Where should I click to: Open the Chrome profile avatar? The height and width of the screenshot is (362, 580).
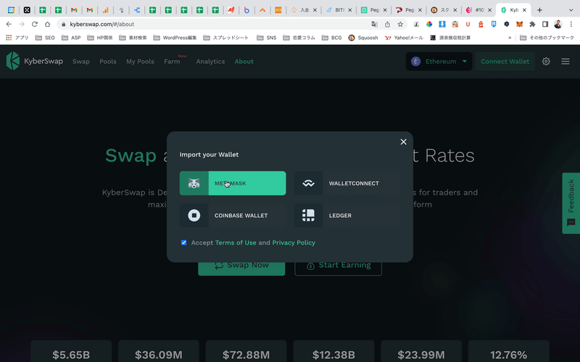(558, 24)
